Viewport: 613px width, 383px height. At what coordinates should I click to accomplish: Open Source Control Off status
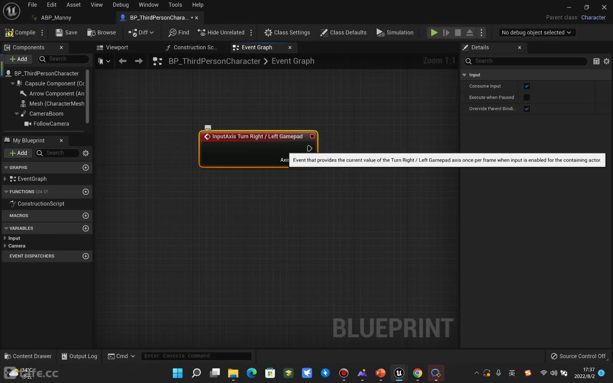pyautogui.click(x=578, y=356)
